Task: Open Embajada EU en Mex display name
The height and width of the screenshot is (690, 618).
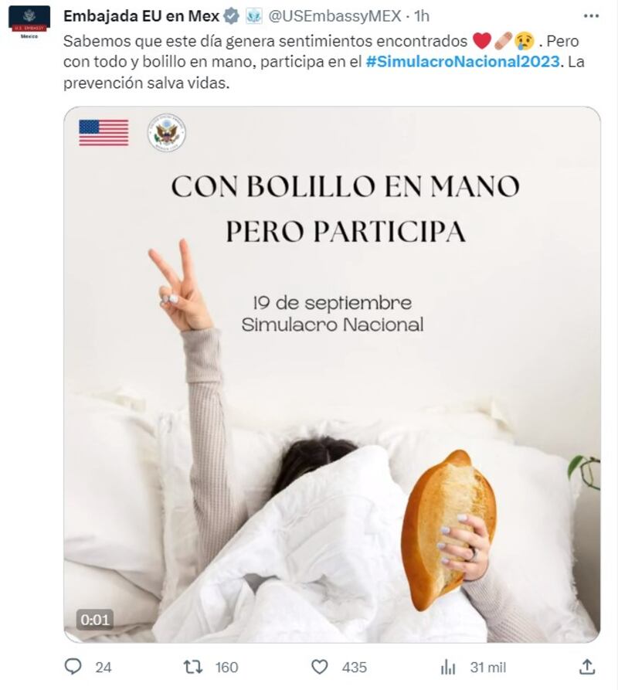Action: (141, 16)
